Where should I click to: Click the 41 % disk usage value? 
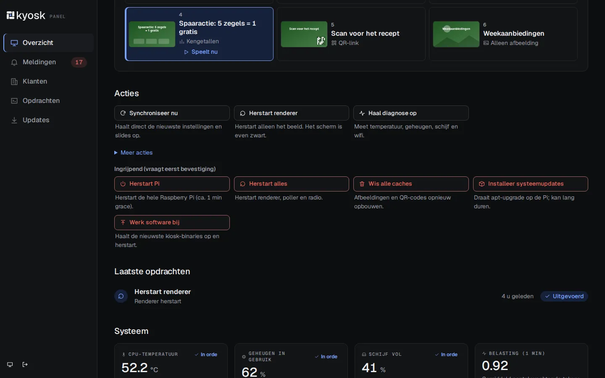374,368
